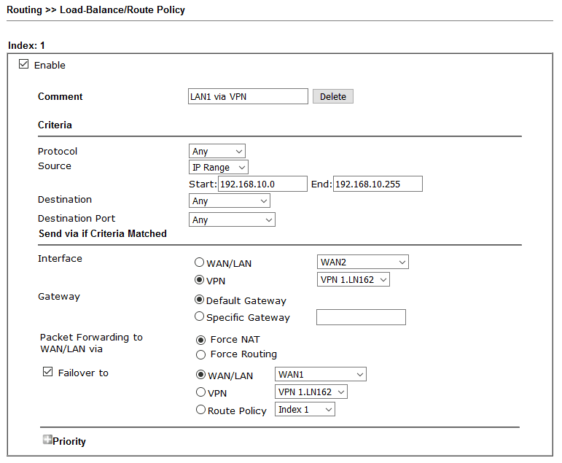This screenshot has width=562, height=463.
Task: Select WAN/LAN radio under Interface
Action: pos(200,262)
